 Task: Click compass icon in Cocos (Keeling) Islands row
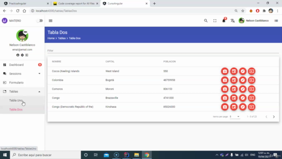(243, 71)
